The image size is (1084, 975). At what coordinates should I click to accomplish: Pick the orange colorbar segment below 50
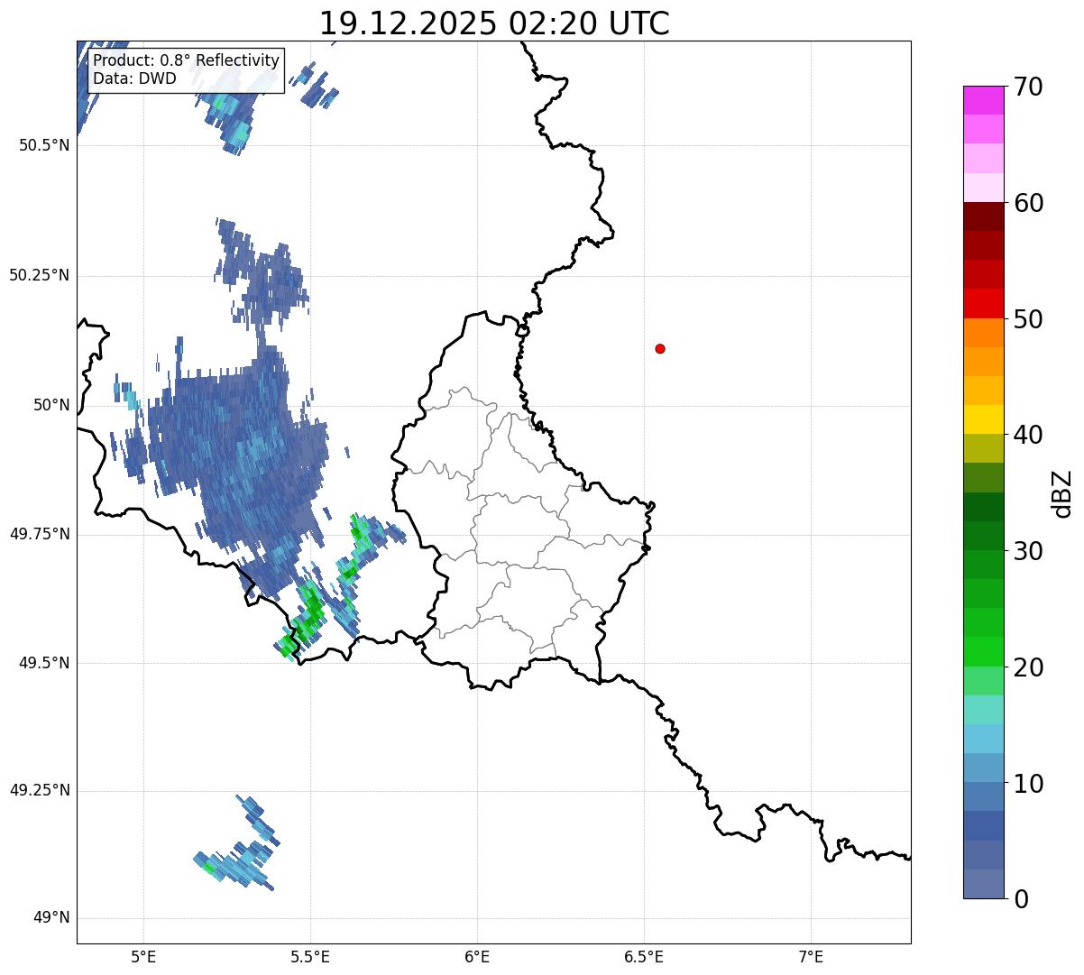tap(983, 333)
